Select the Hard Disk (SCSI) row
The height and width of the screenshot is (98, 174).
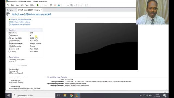pyautogui.click(x=26, y=38)
